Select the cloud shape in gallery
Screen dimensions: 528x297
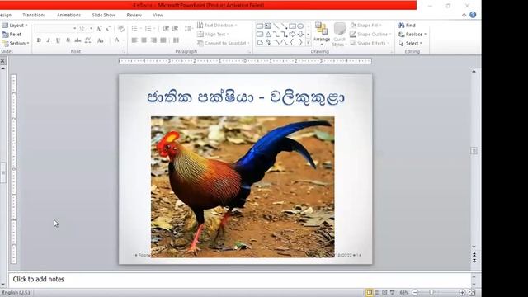(260, 42)
